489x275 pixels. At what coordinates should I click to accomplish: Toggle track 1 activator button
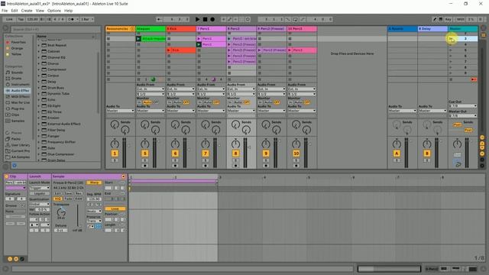(115, 154)
